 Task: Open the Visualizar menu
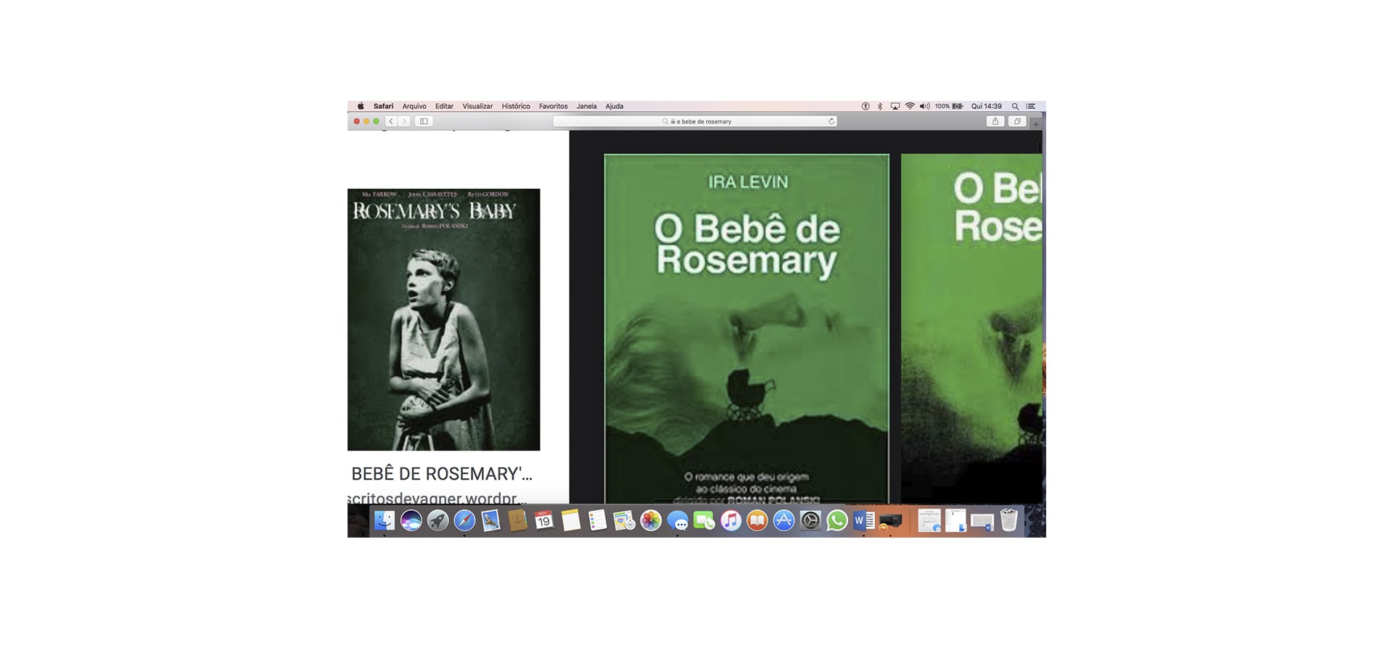click(x=477, y=106)
